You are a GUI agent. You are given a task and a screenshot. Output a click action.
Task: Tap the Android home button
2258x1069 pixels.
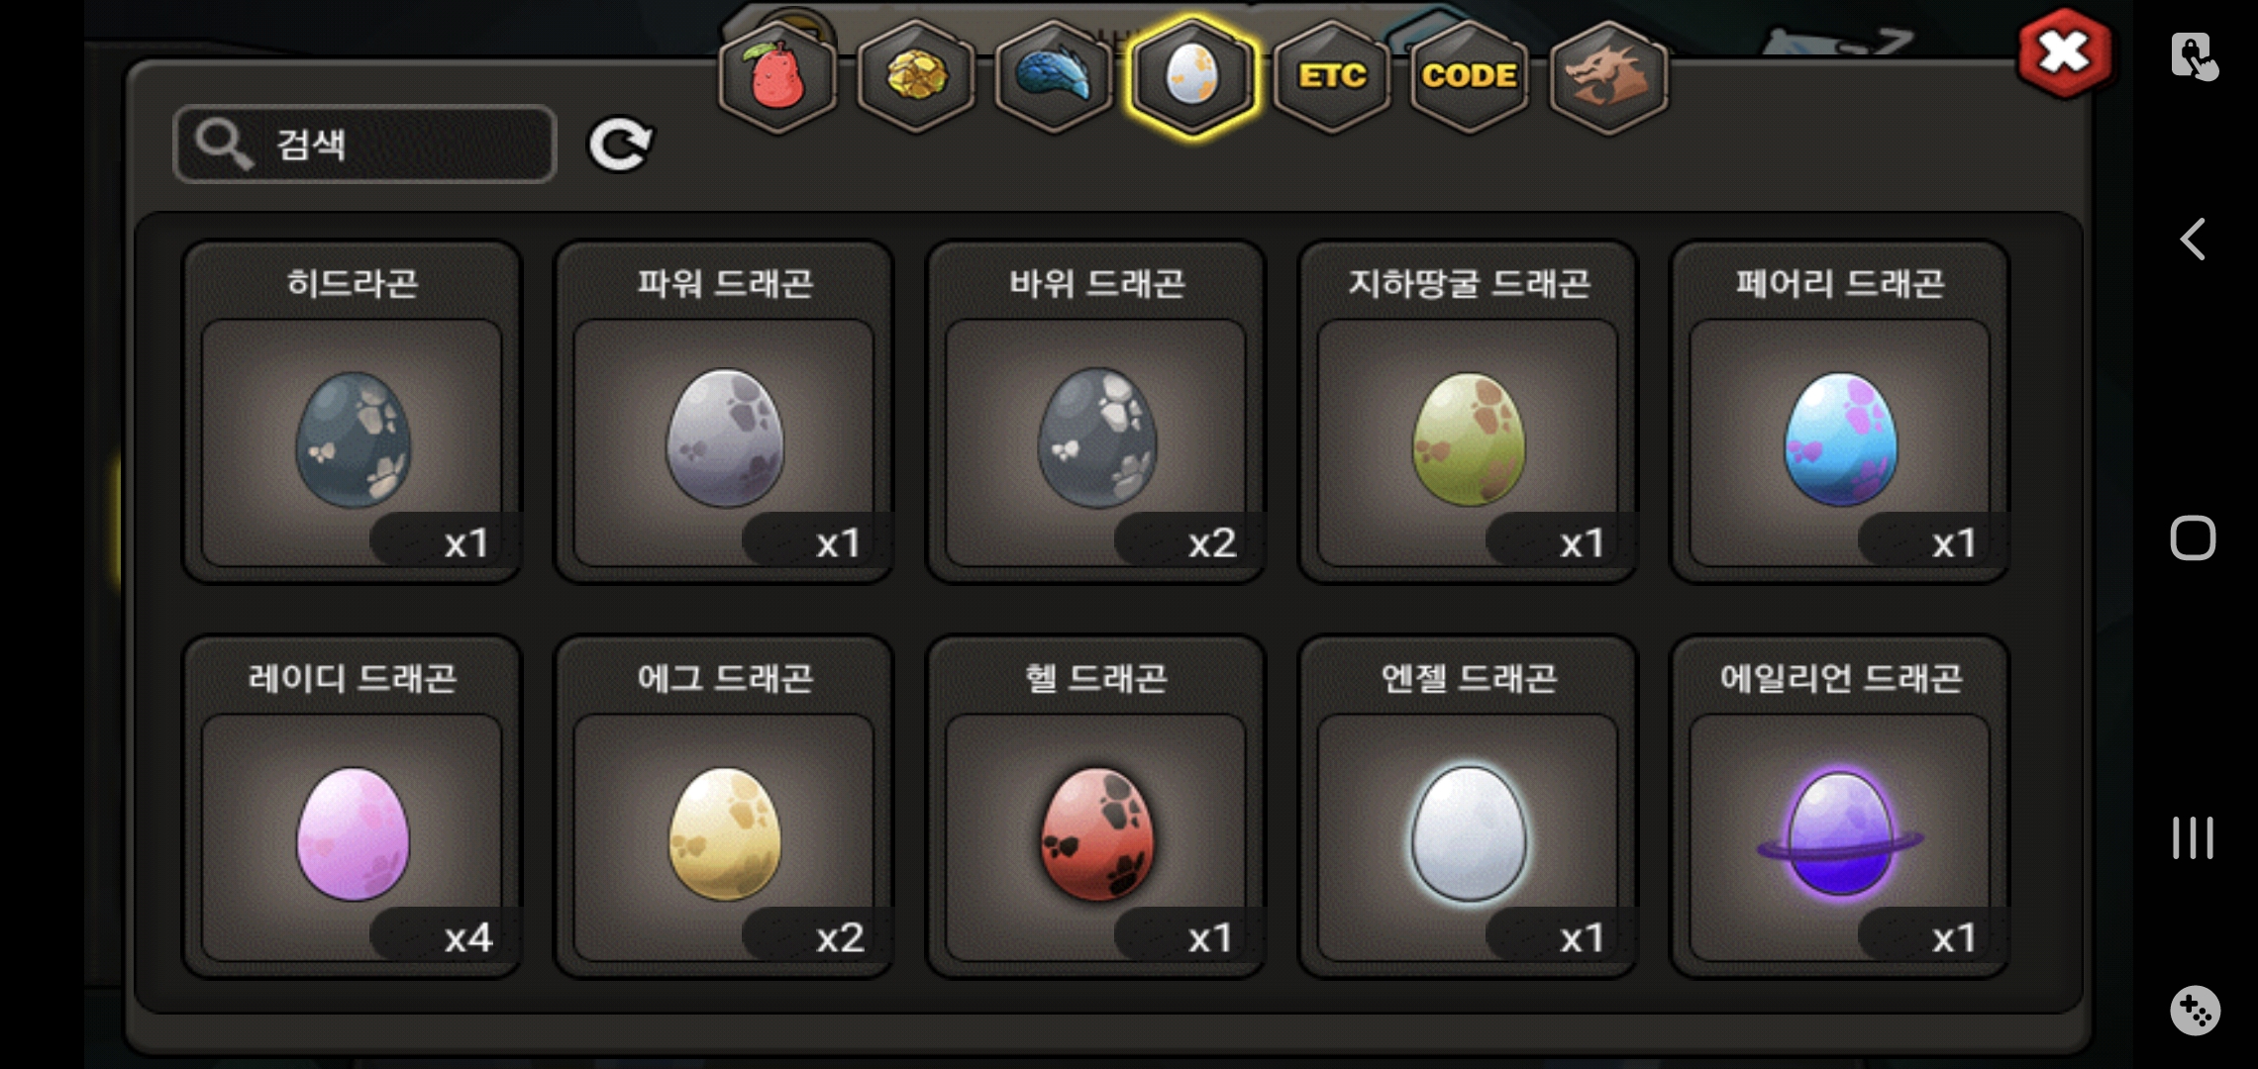[x=2193, y=538]
